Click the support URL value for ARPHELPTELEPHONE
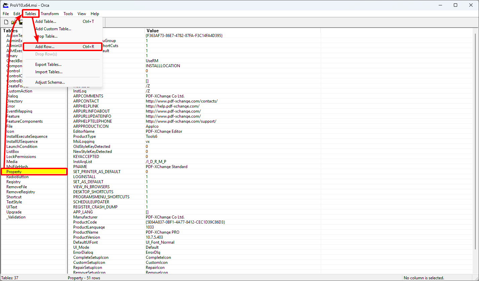Viewport: 479px width, 281px height. click(x=181, y=121)
